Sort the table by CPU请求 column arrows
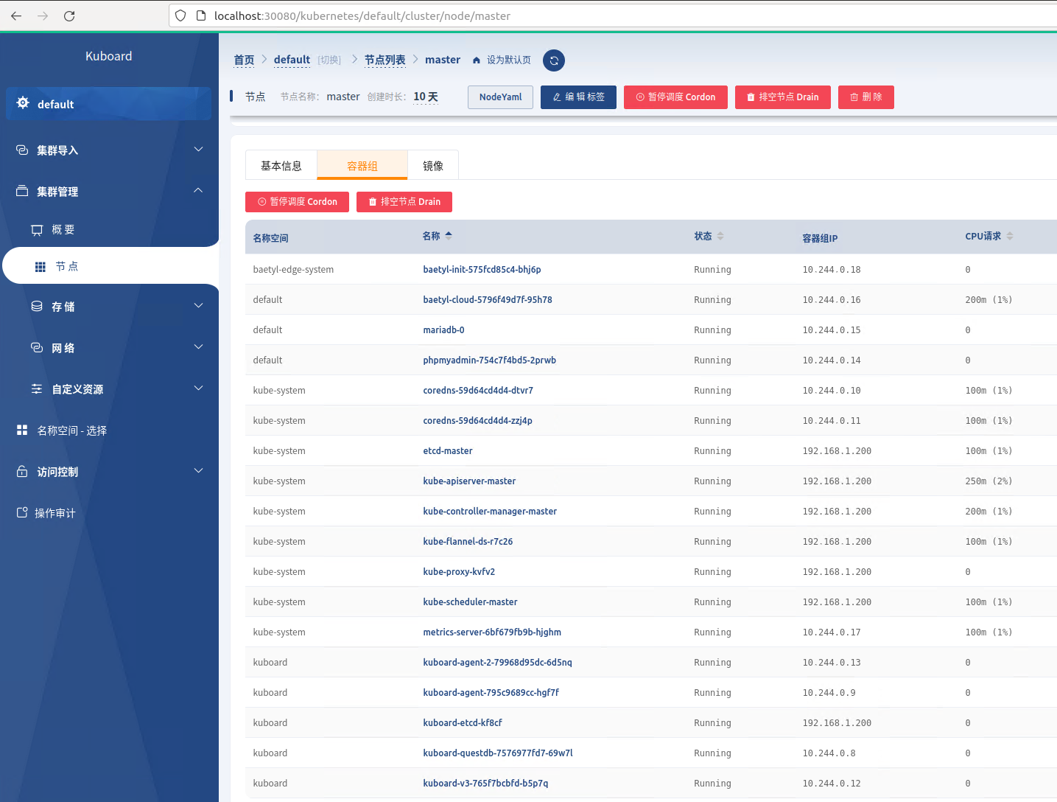This screenshot has height=802, width=1057. [1010, 236]
